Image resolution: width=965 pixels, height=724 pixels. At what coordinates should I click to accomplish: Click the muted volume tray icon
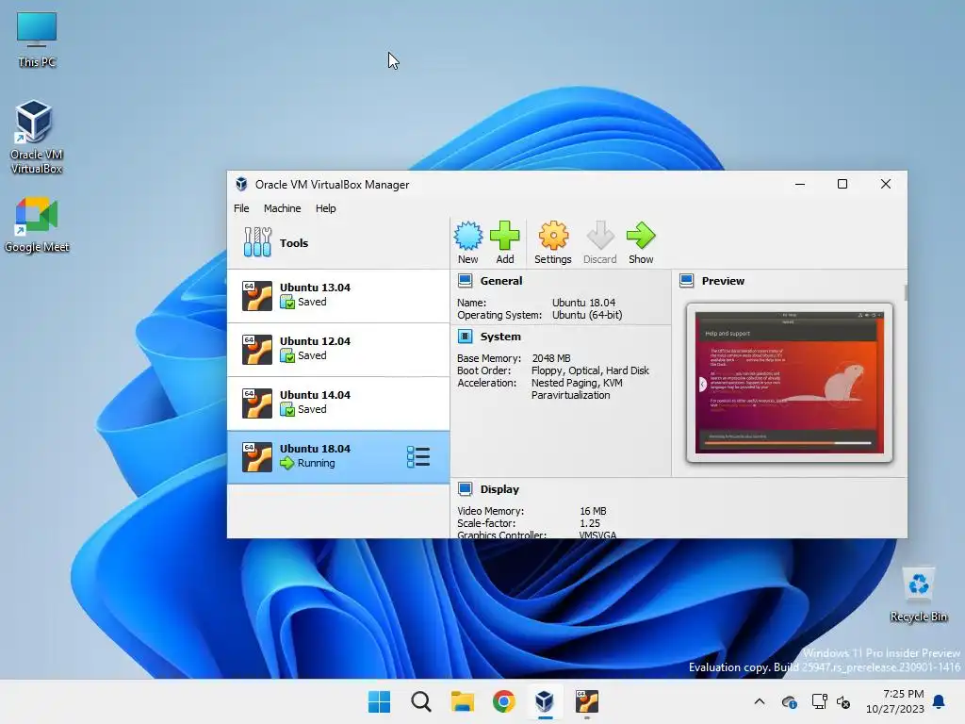coord(843,701)
